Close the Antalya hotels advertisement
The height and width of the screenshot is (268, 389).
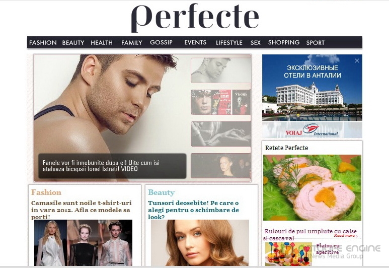(x=357, y=60)
